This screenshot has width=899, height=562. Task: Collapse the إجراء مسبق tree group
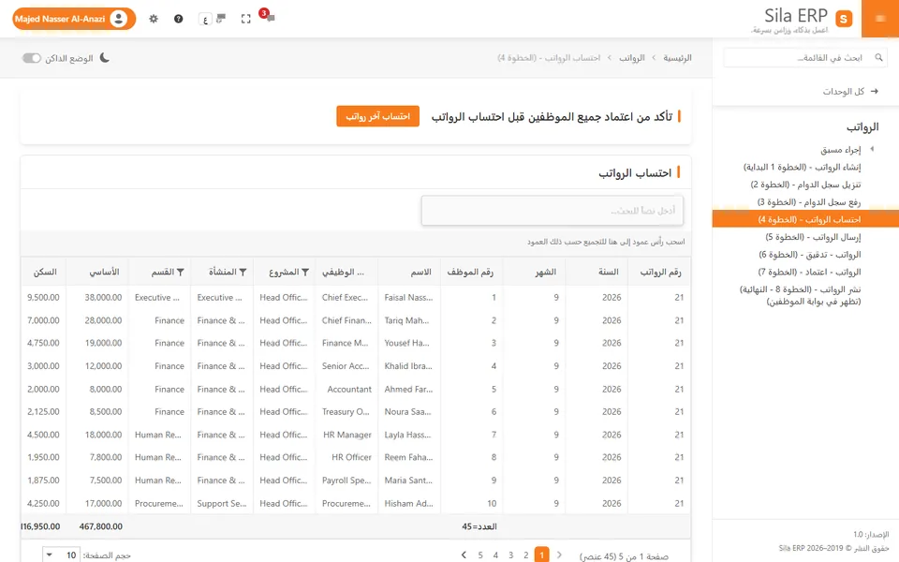872,149
